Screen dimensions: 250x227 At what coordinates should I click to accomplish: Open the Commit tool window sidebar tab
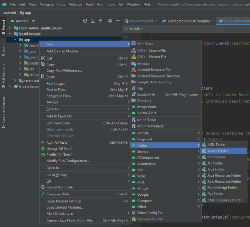[3, 48]
